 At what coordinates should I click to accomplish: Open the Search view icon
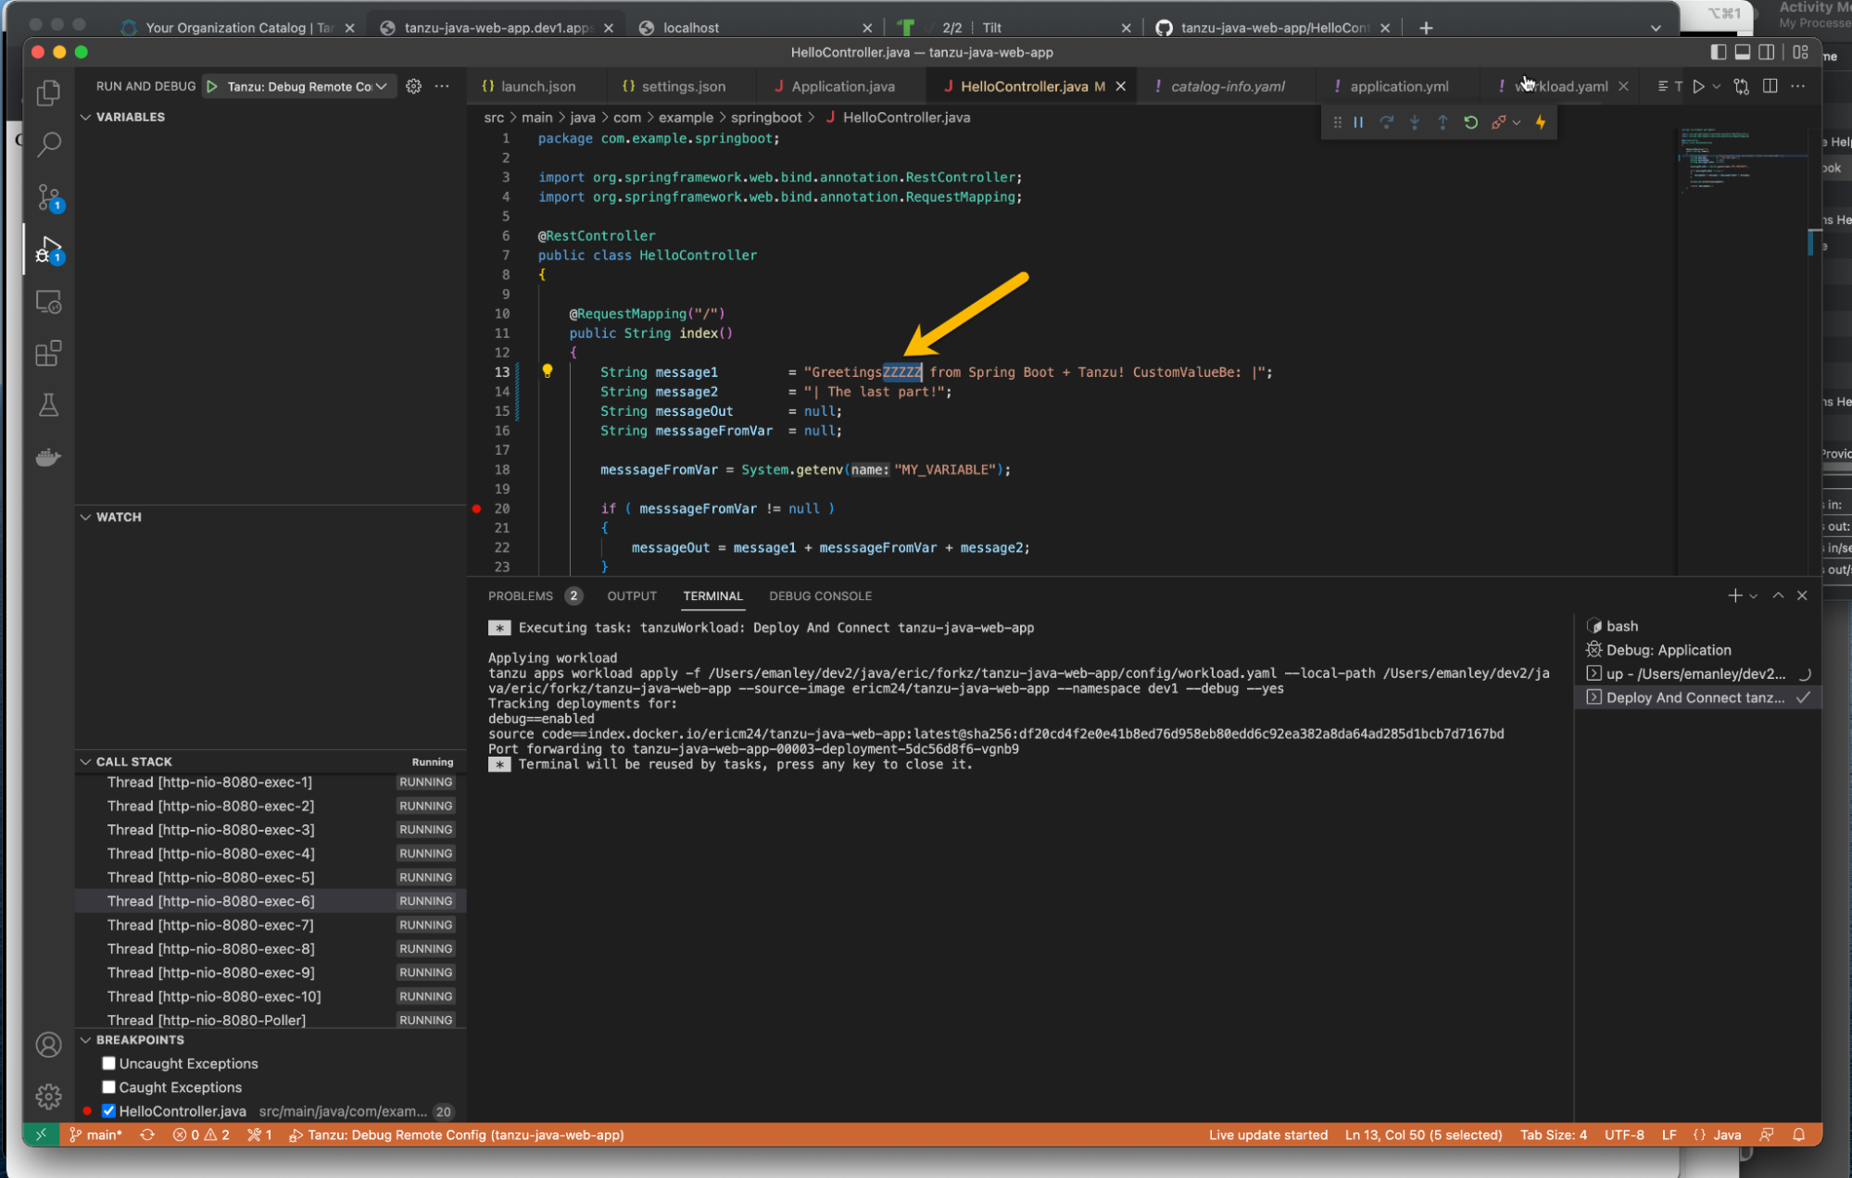coord(48,144)
